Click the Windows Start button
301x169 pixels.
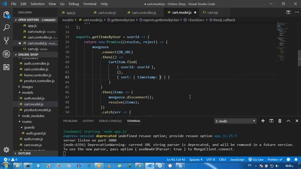point(5,166)
